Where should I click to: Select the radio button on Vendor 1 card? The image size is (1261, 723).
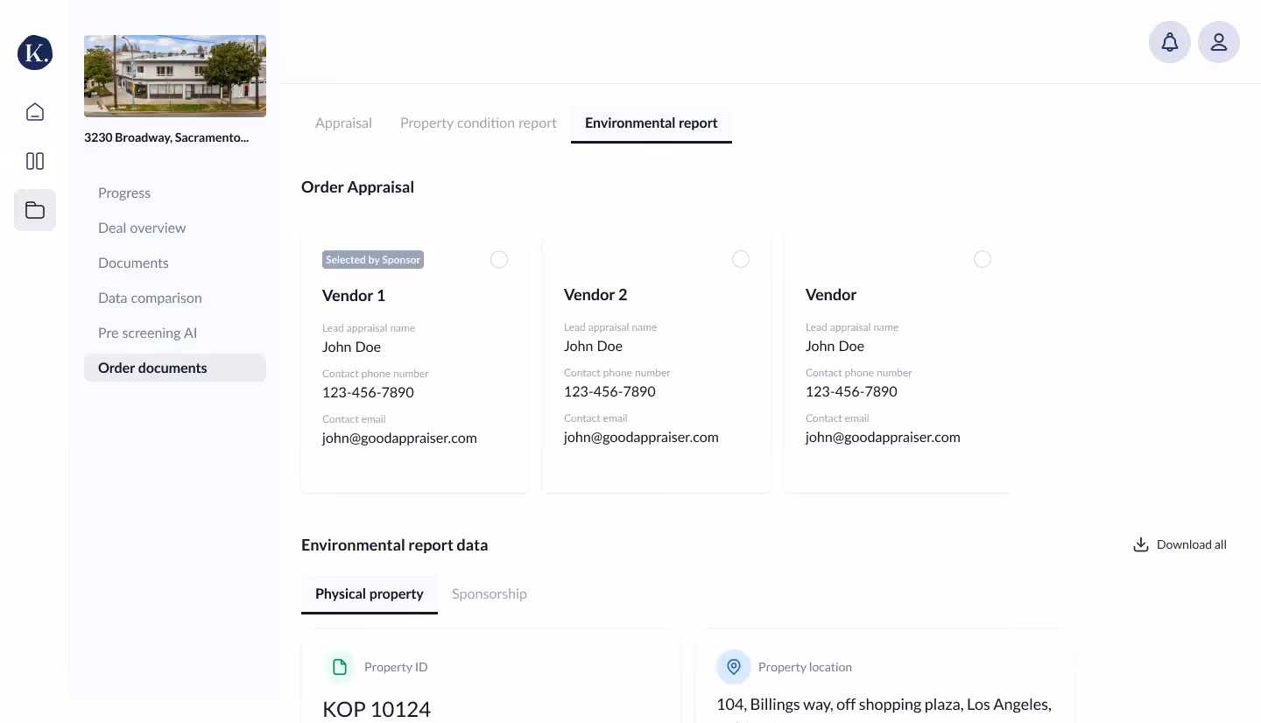[x=499, y=259]
